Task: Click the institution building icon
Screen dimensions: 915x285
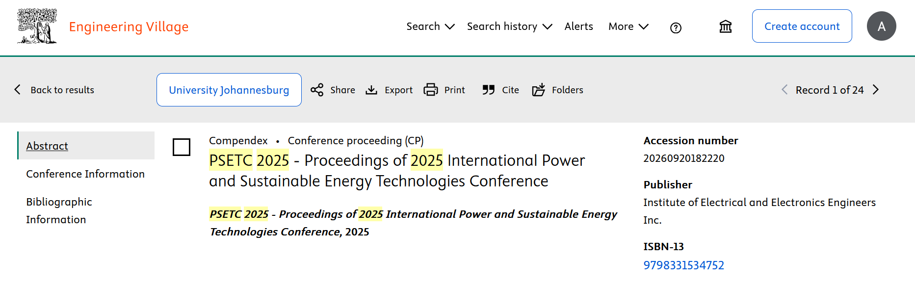Action: click(725, 26)
